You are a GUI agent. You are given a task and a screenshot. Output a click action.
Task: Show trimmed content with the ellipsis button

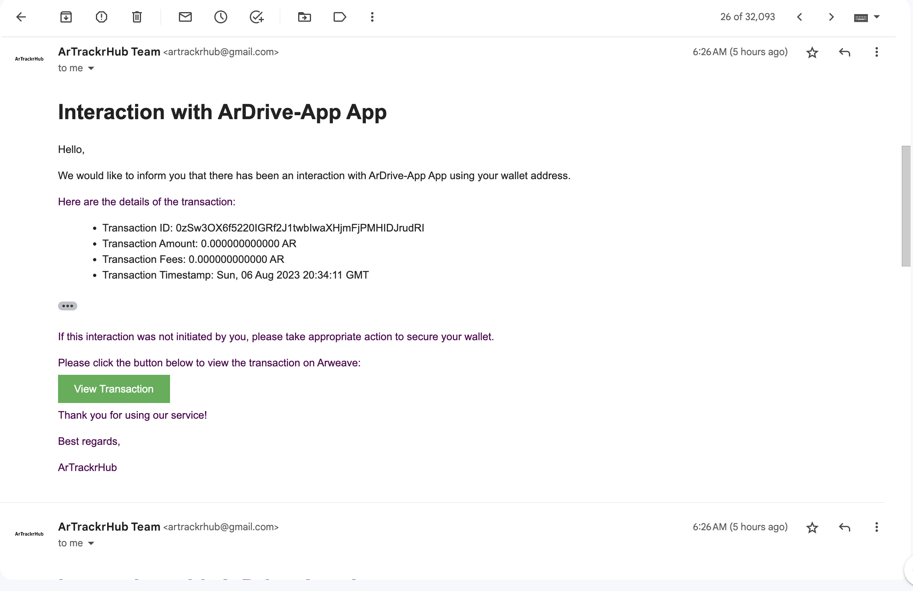pyautogui.click(x=68, y=306)
